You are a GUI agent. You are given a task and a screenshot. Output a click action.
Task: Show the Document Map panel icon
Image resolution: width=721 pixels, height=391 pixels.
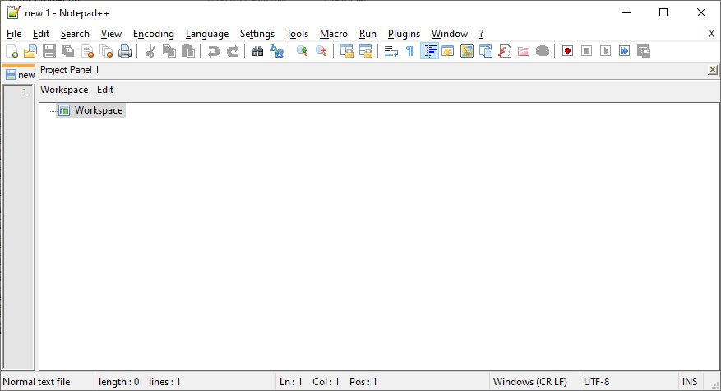(467, 51)
